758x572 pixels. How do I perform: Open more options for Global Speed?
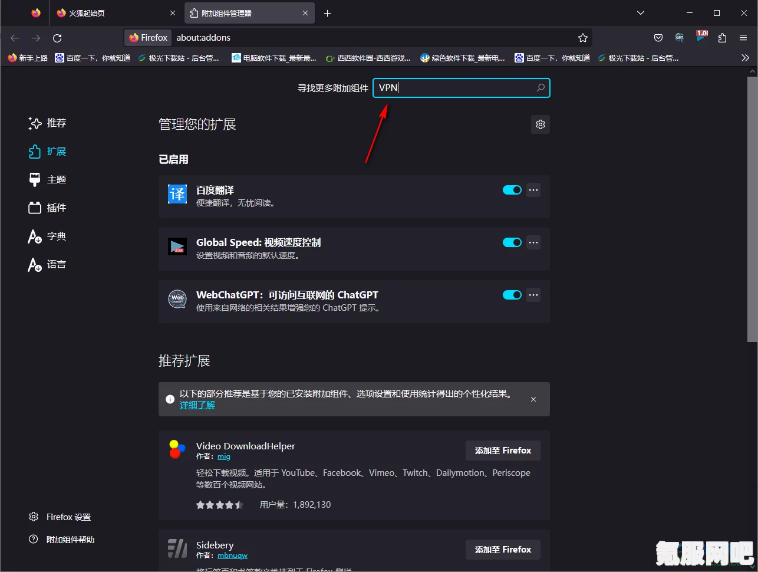533,242
